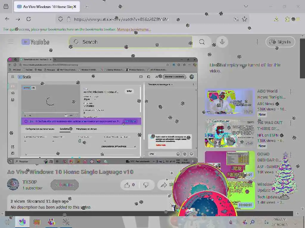Close the Ao Vivo Windows 10 tab
The width and height of the screenshot is (305, 228).
pyautogui.click(x=75, y=7)
